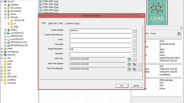The height and width of the screenshot is (103, 184).
Task: Set current time for Date Time Digitized
Action: [x=129, y=69]
